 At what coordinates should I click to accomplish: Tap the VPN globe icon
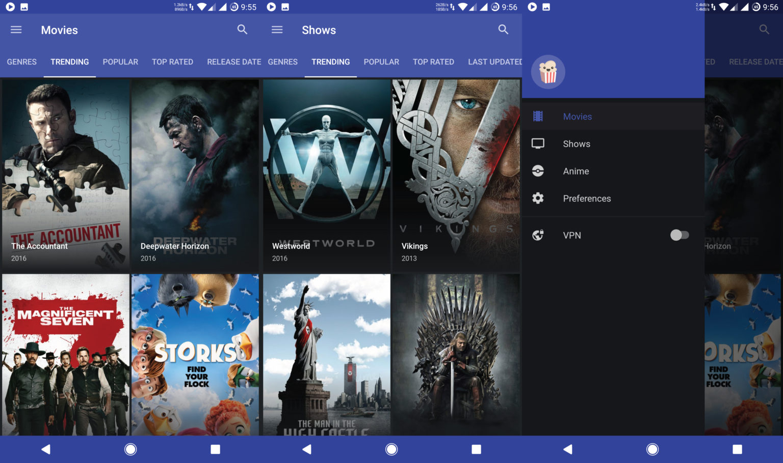click(x=538, y=235)
